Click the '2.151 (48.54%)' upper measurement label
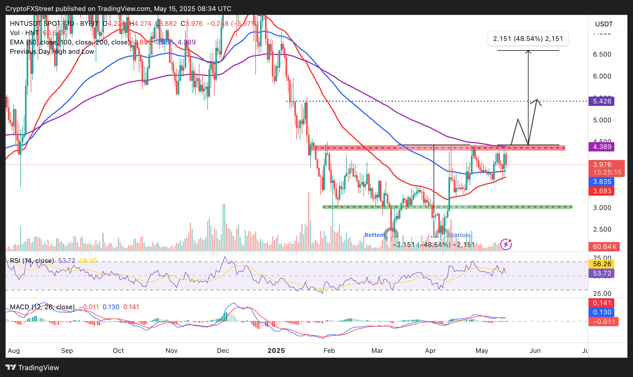The image size is (633, 377). click(528, 39)
